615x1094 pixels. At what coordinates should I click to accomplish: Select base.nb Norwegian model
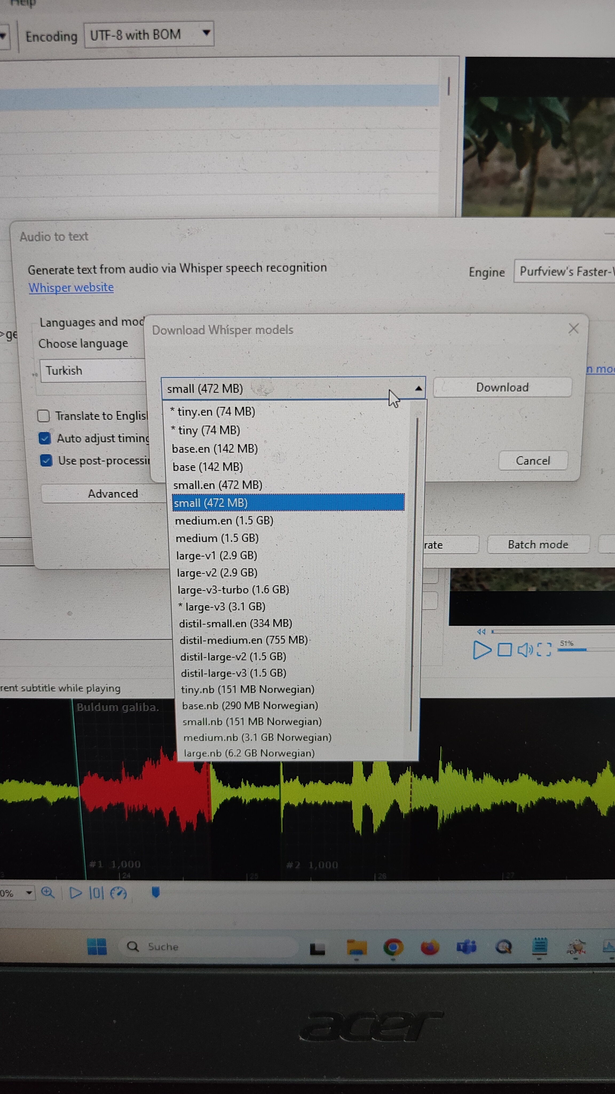pyautogui.click(x=250, y=705)
